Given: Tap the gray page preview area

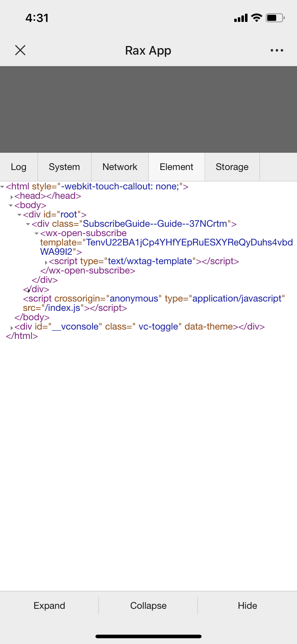Looking at the screenshot, I should (x=148, y=109).
